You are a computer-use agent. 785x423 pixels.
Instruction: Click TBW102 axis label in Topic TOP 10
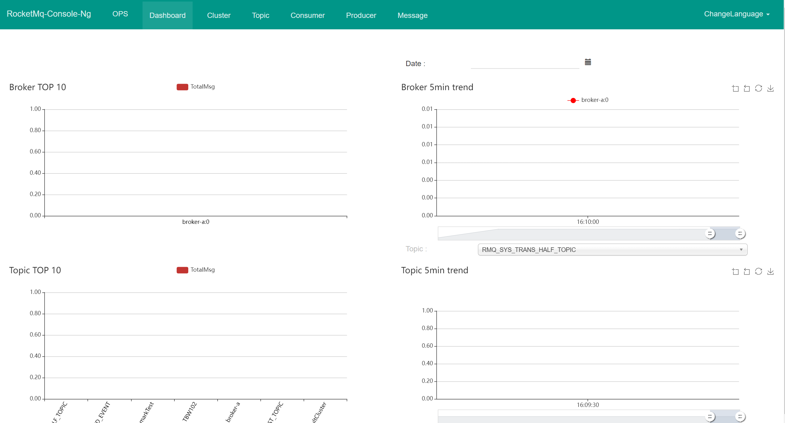(189, 412)
